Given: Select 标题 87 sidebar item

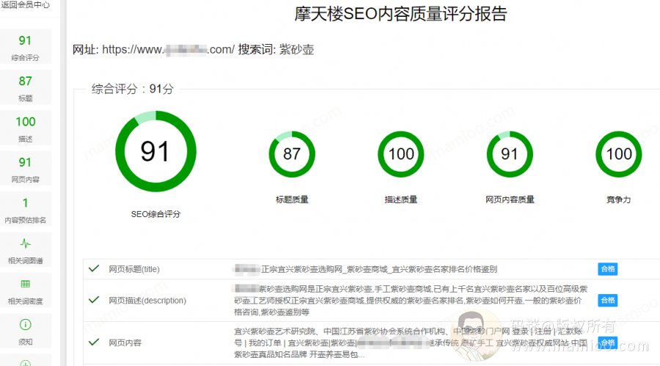Looking at the screenshot, I should pyautogui.click(x=25, y=88).
